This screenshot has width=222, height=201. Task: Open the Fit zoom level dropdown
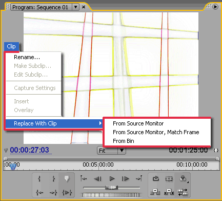click(111, 151)
